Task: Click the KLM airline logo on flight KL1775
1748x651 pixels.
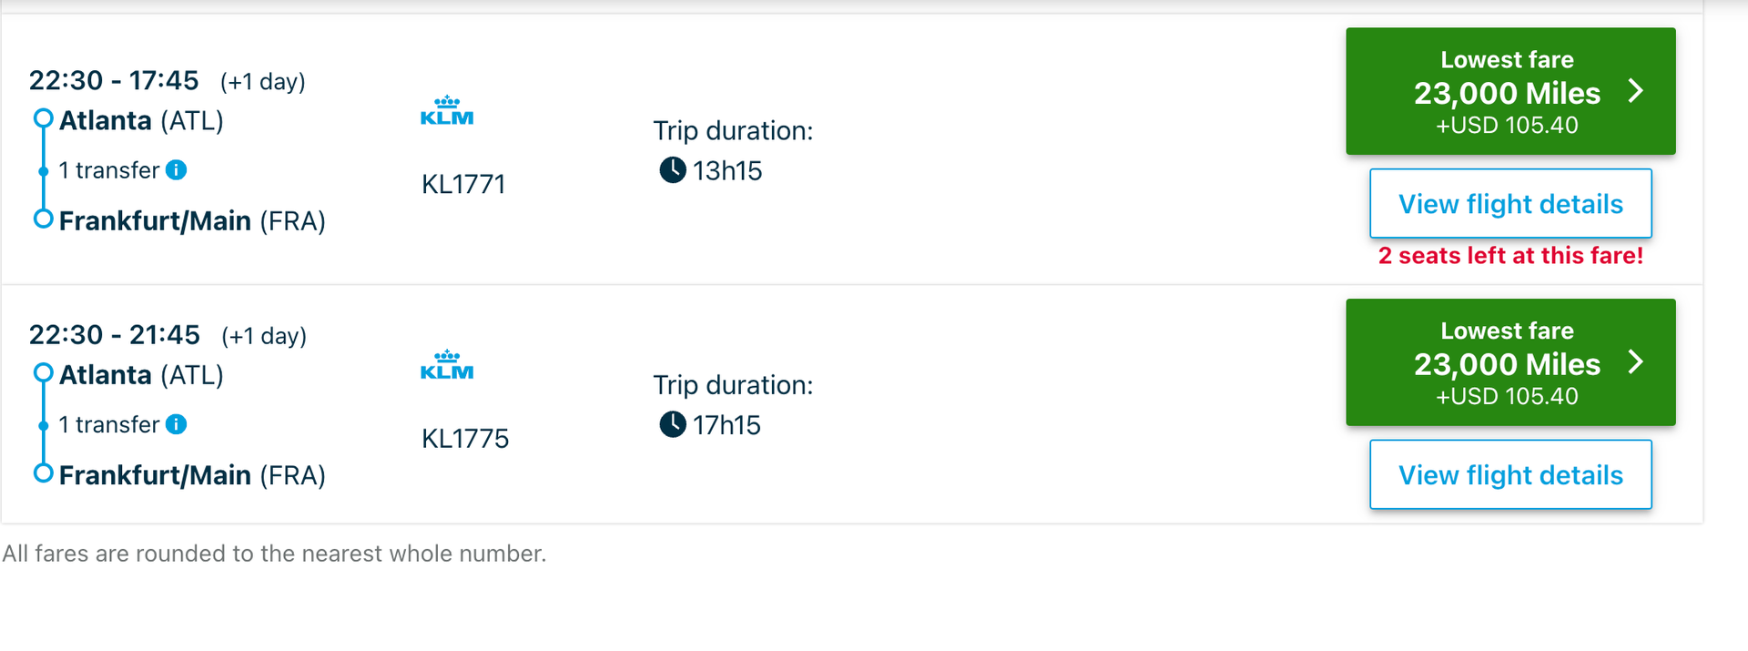Action: 445,364
